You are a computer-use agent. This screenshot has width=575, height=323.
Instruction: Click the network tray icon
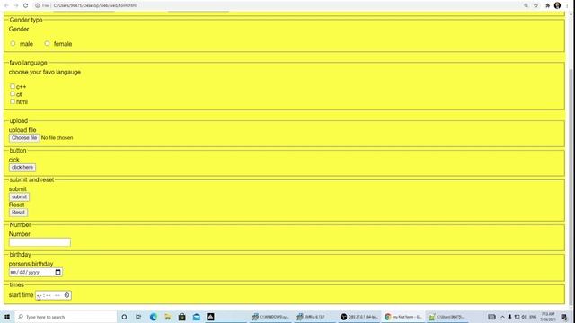tap(517, 317)
